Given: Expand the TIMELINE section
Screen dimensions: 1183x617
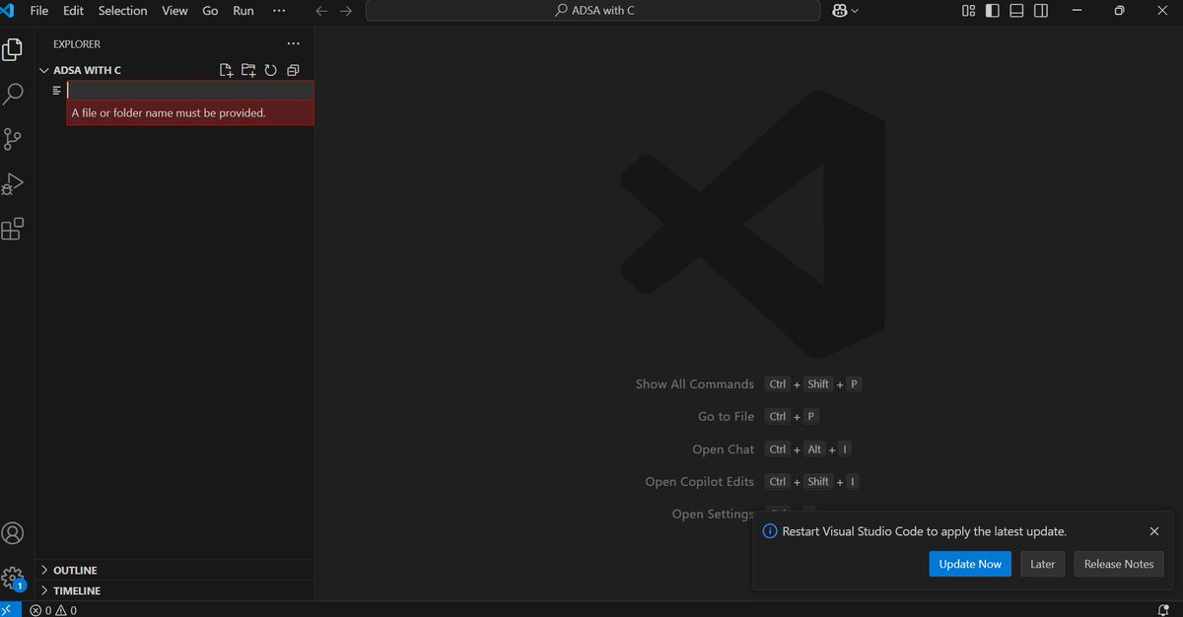Looking at the screenshot, I should (43, 590).
